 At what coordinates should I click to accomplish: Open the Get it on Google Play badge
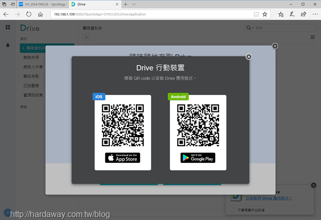tap(198, 158)
